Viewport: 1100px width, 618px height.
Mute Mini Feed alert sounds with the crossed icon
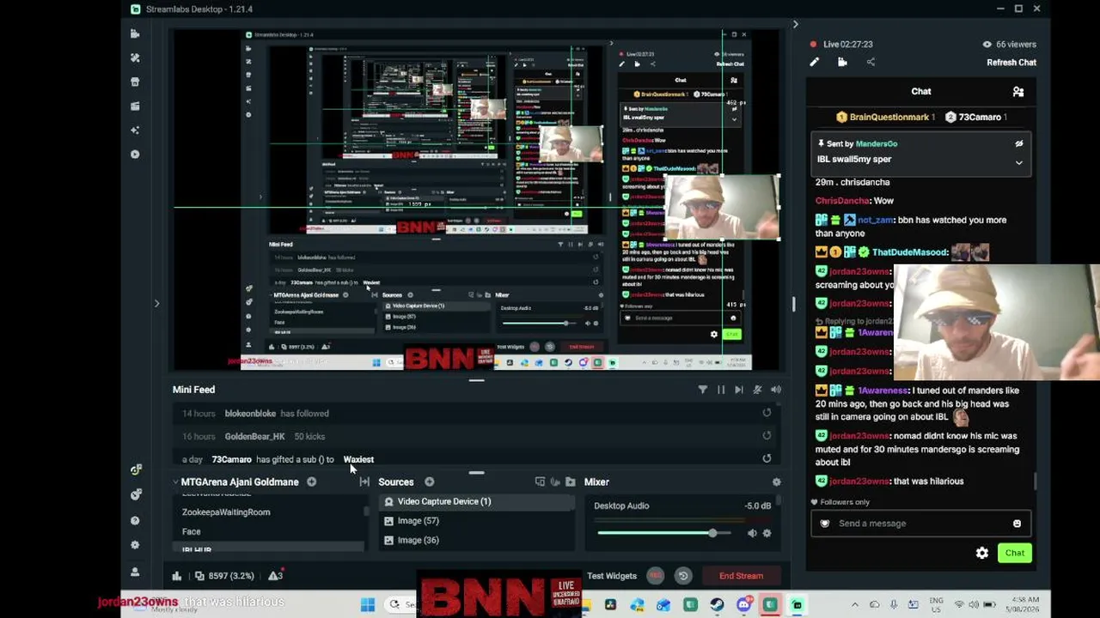pos(757,390)
